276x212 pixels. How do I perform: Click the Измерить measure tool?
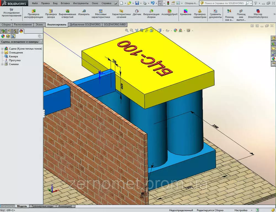click(x=84, y=12)
